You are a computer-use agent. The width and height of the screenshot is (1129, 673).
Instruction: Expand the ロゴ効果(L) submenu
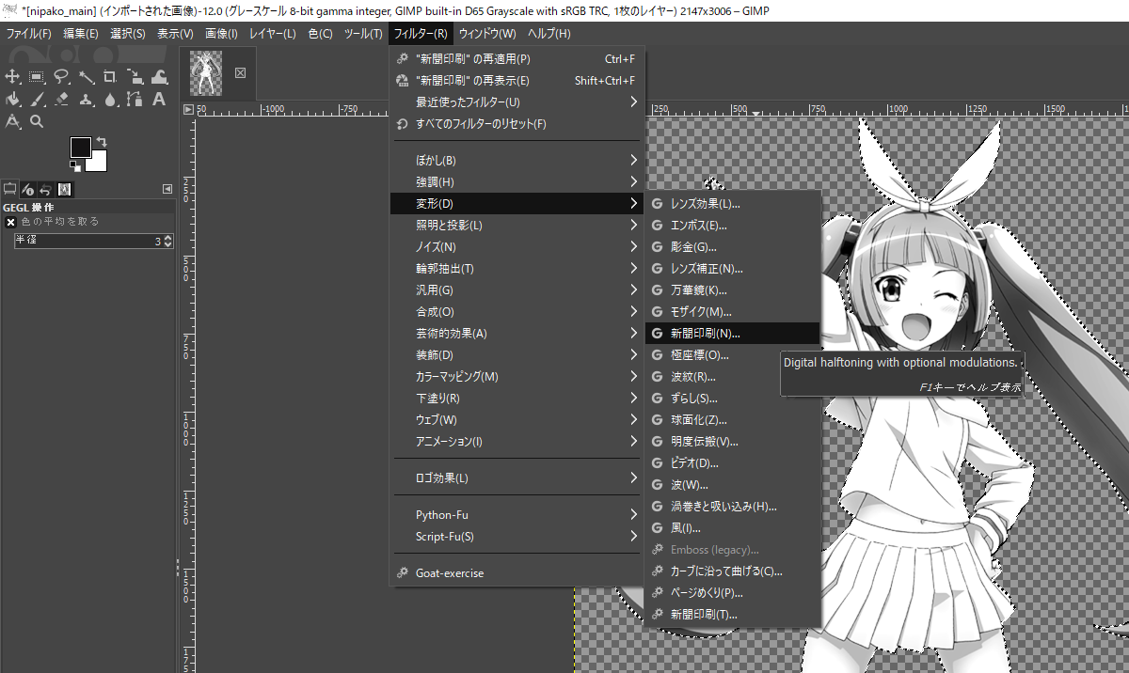coord(517,478)
